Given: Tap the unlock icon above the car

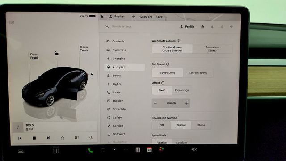Looking at the screenshot, I should 56,53.
